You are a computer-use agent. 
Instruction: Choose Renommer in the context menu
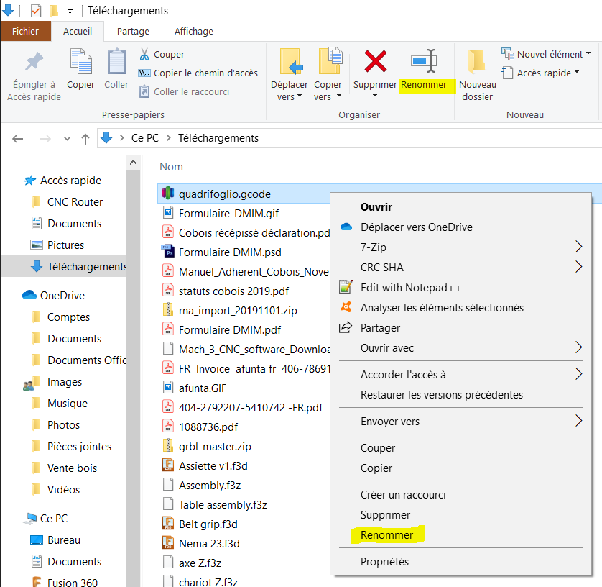(x=386, y=535)
